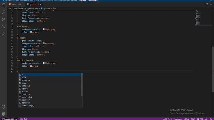Open the Search view in activity bar

[4, 12]
